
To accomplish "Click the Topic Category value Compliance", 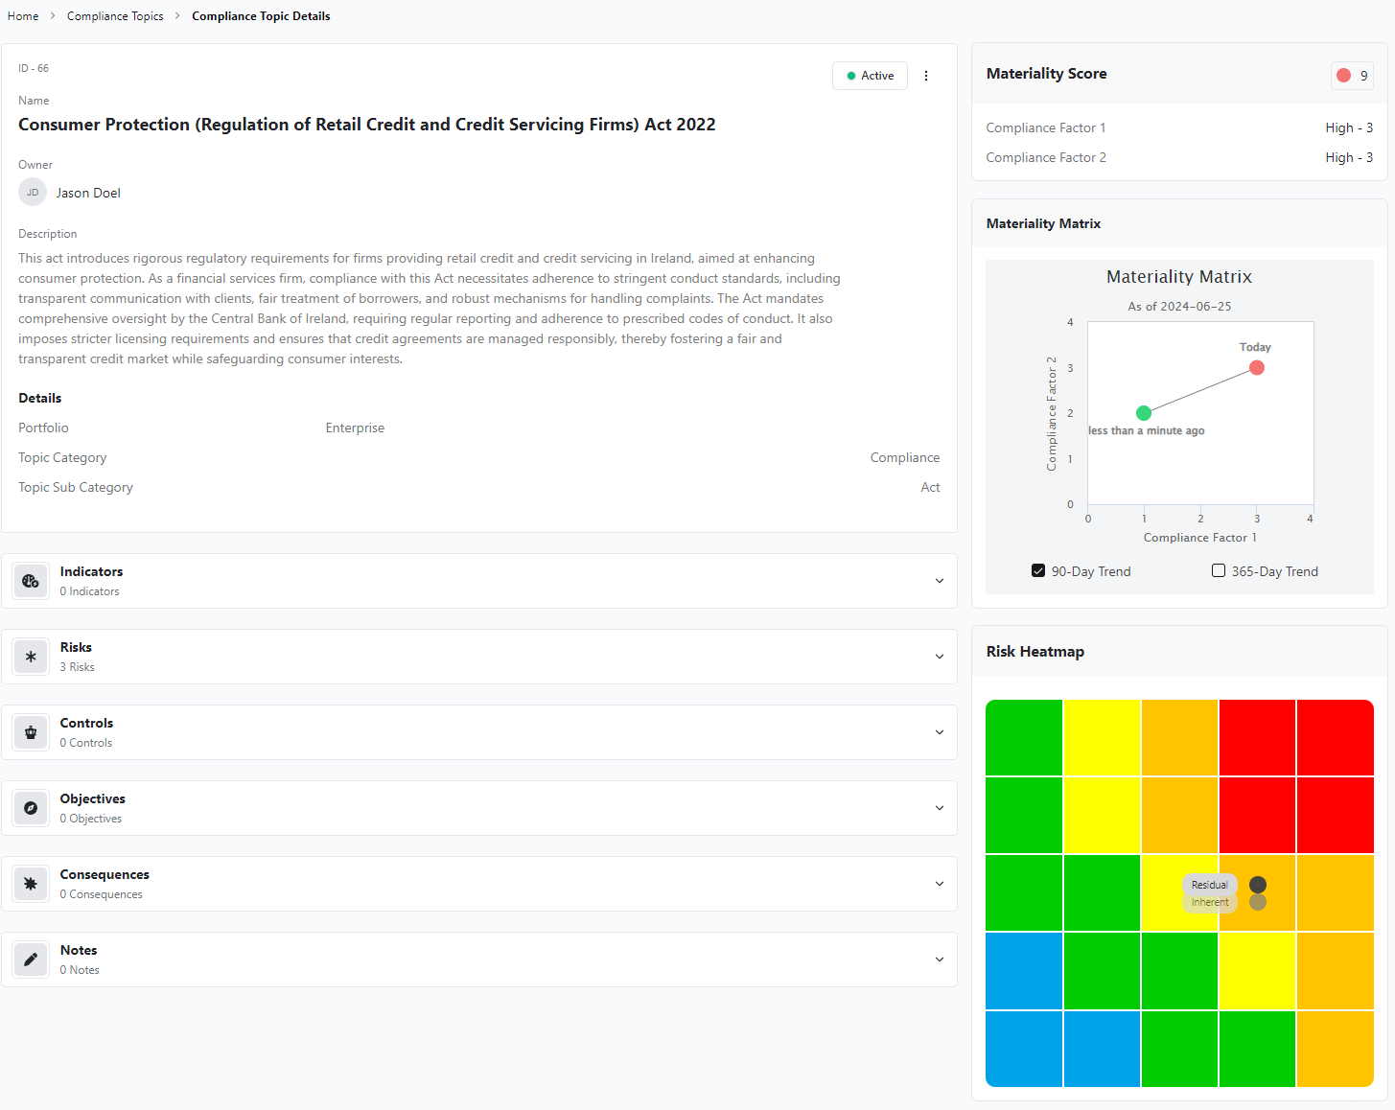I will point(905,457).
